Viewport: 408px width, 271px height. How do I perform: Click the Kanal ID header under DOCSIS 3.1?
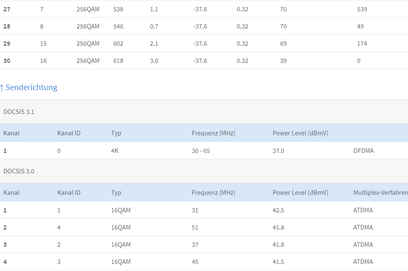[68, 133]
